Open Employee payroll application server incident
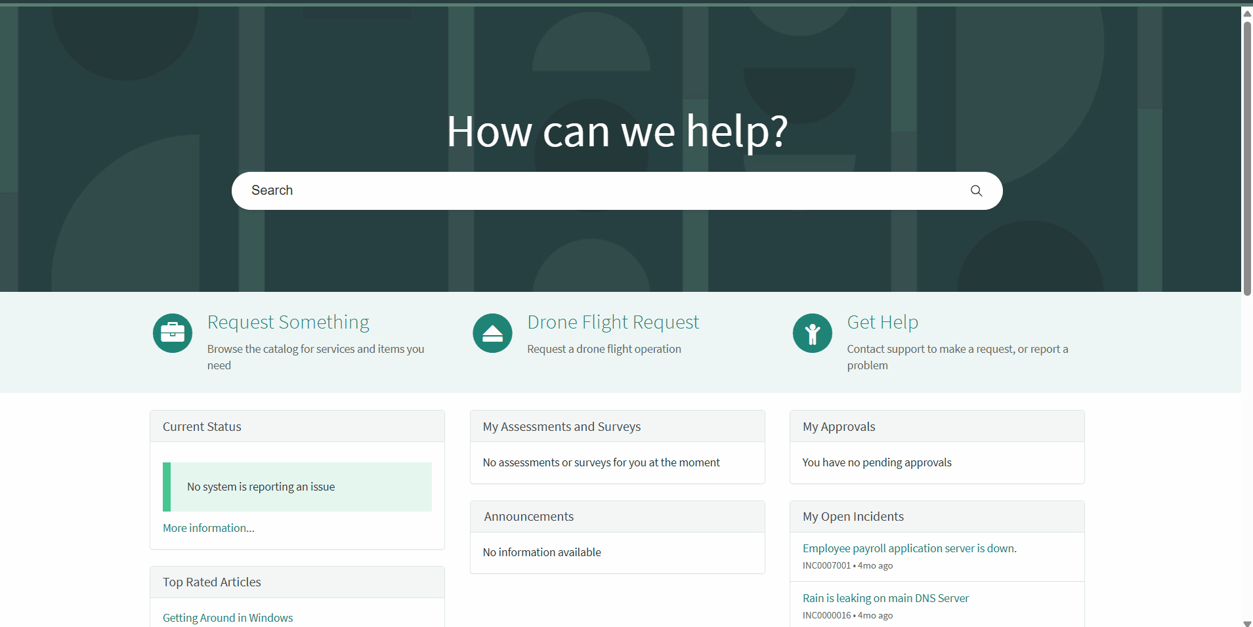Screen dimensions: 1253x627 point(909,548)
